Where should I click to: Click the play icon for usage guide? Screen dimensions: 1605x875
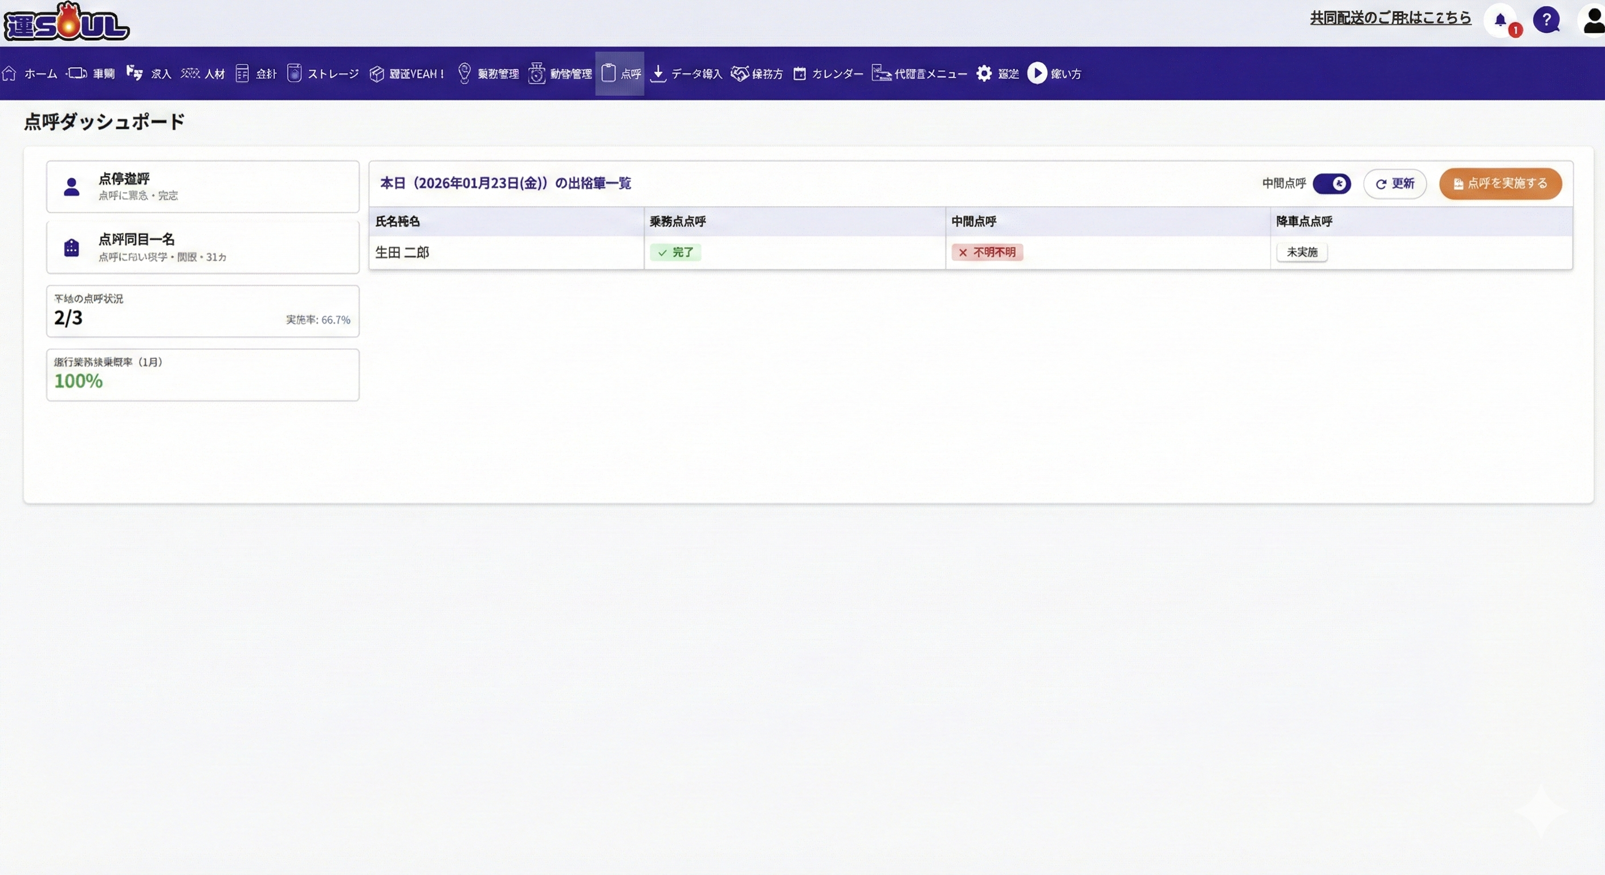1037,73
